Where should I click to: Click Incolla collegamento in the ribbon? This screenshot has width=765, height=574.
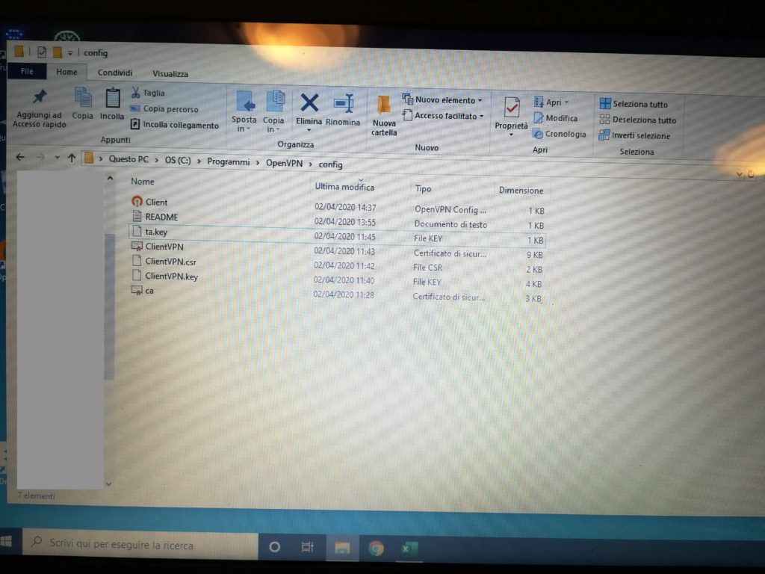(181, 125)
